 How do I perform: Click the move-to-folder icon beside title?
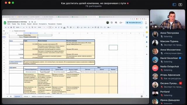click(32, 22)
